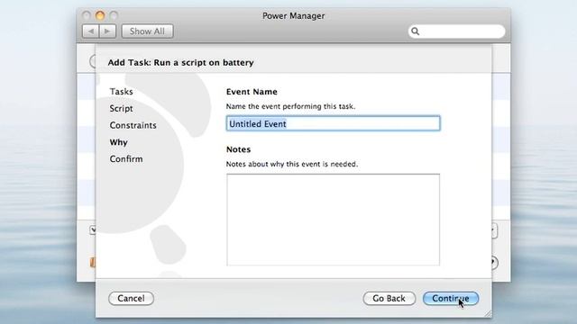Click the Notes heading
The image size is (577, 324).
pos(238,149)
